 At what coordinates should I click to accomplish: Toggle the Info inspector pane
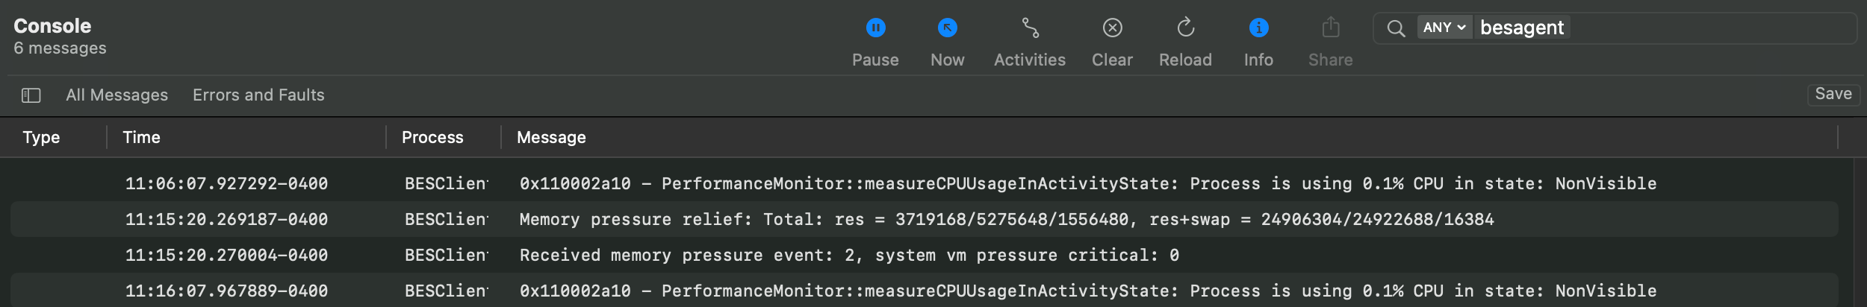1258,28
